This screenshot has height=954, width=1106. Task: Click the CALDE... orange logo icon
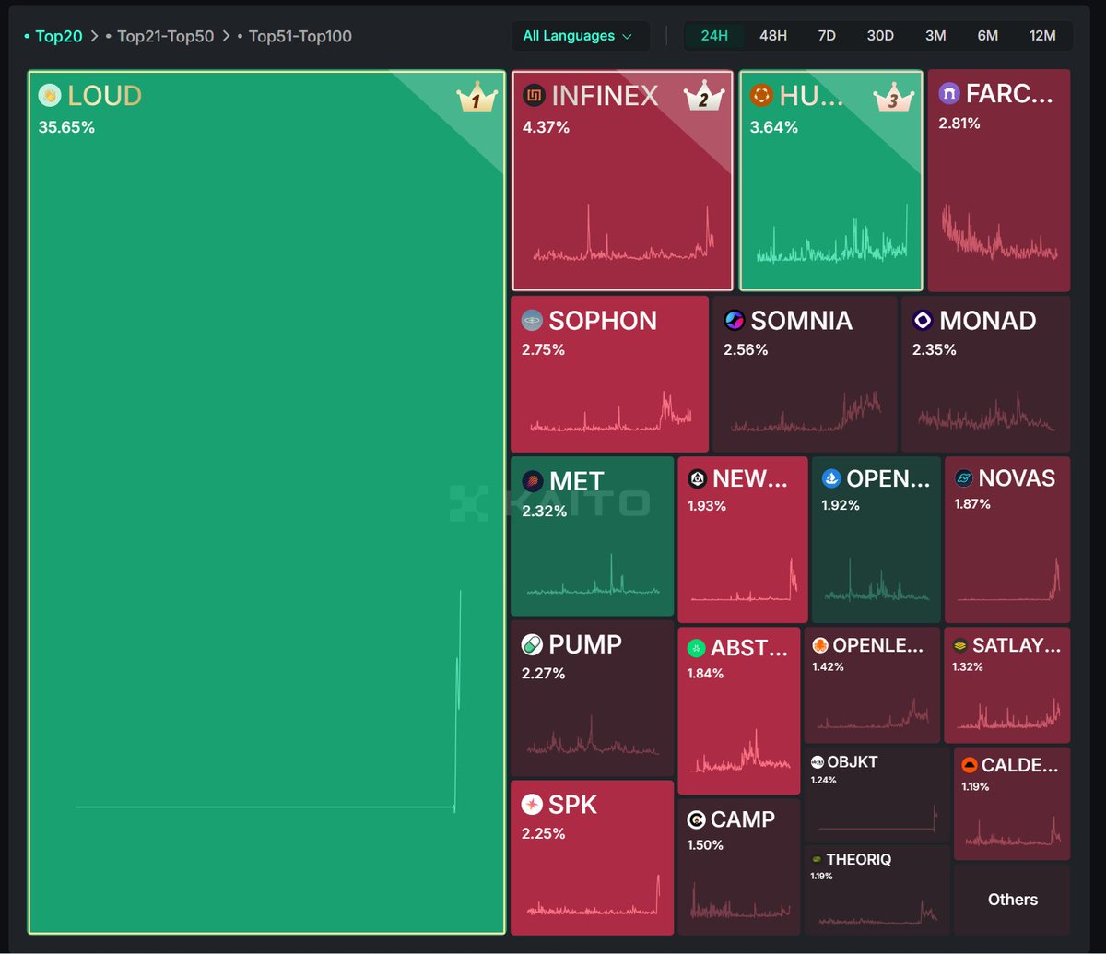(x=969, y=765)
